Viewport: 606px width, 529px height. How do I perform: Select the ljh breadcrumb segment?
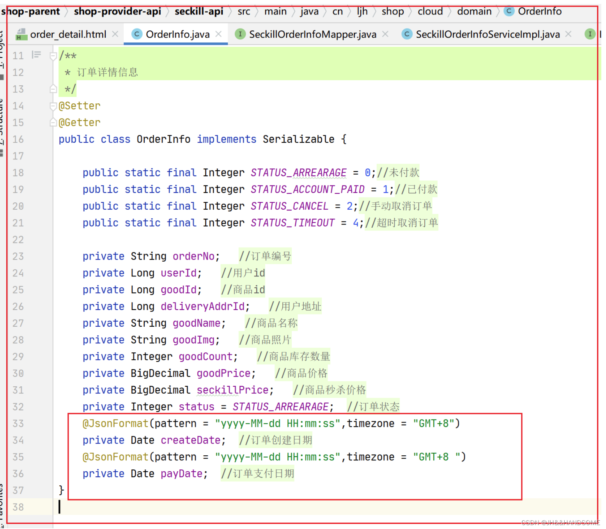362,12
